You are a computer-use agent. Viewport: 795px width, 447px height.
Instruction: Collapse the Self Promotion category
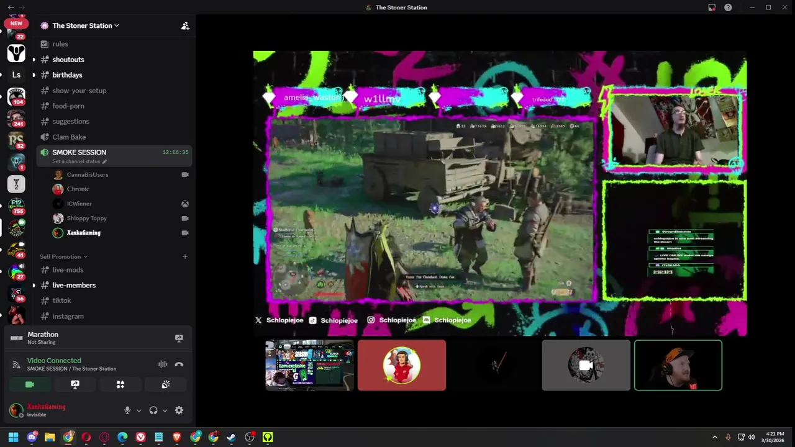pos(63,256)
